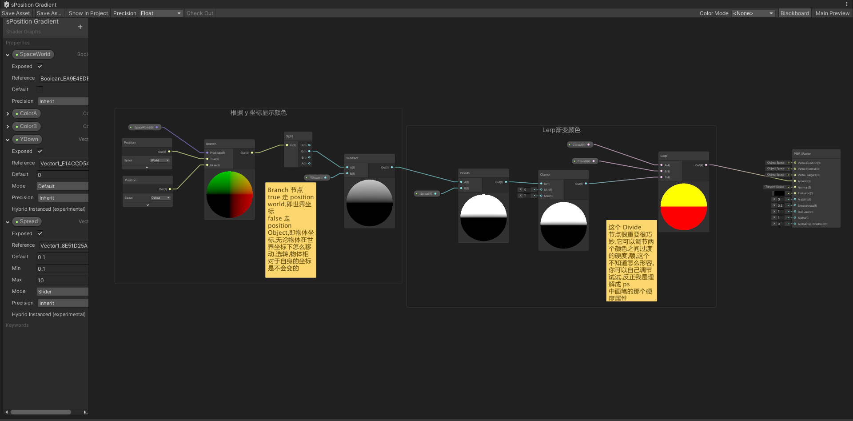Click the Albedo input port on PBR Master node
Image resolution: width=853 pixels, height=421 pixels.
pyautogui.click(x=795, y=181)
